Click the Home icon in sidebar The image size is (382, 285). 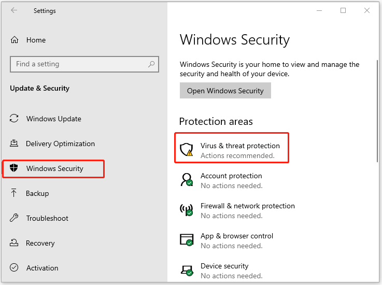click(15, 40)
